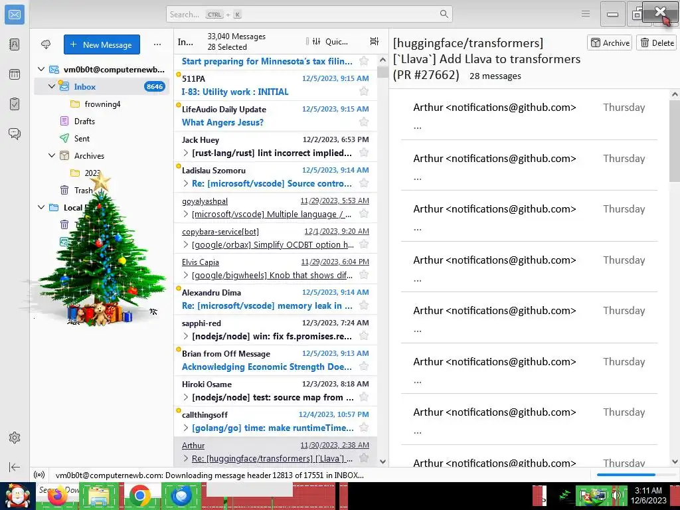Star the google/orbax Simplify OCDBT message

coord(364,244)
